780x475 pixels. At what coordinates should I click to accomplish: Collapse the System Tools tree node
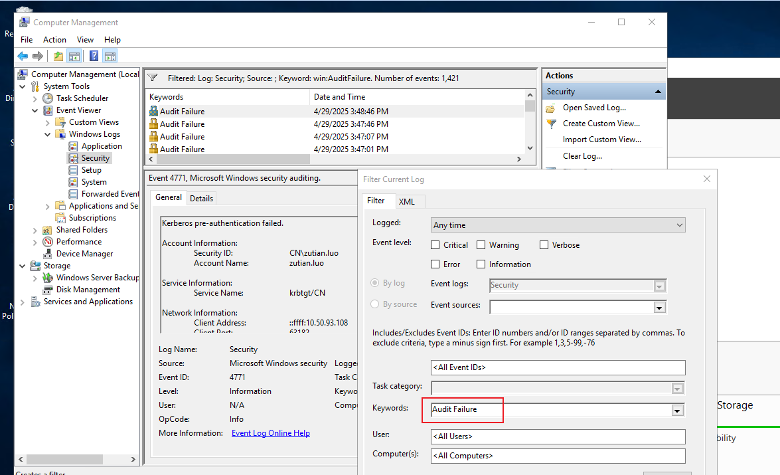coord(23,86)
